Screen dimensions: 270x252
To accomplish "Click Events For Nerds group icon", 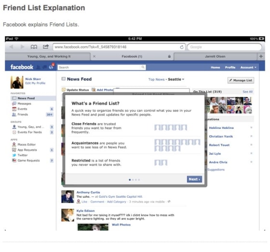I will [x=14, y=132].
